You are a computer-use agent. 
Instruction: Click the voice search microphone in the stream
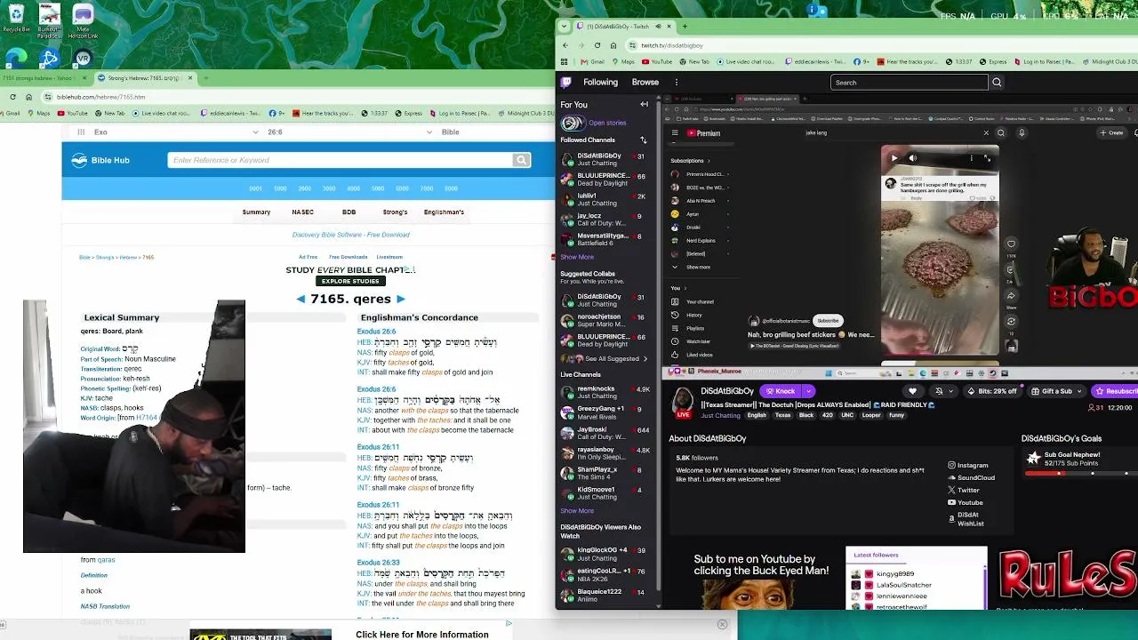tap(1022, 133)
